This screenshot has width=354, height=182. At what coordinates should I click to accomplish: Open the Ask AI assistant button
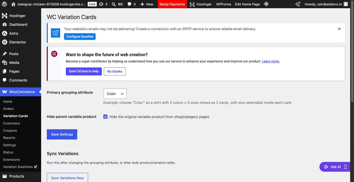335,167
